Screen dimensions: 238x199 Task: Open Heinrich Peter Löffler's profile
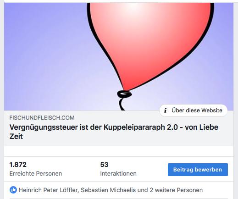pos(49,190)
